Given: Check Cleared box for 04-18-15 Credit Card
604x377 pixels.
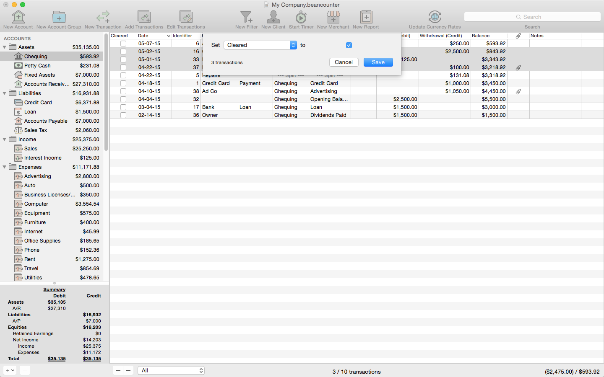Looking at the screenshot, I should point(123,83).
